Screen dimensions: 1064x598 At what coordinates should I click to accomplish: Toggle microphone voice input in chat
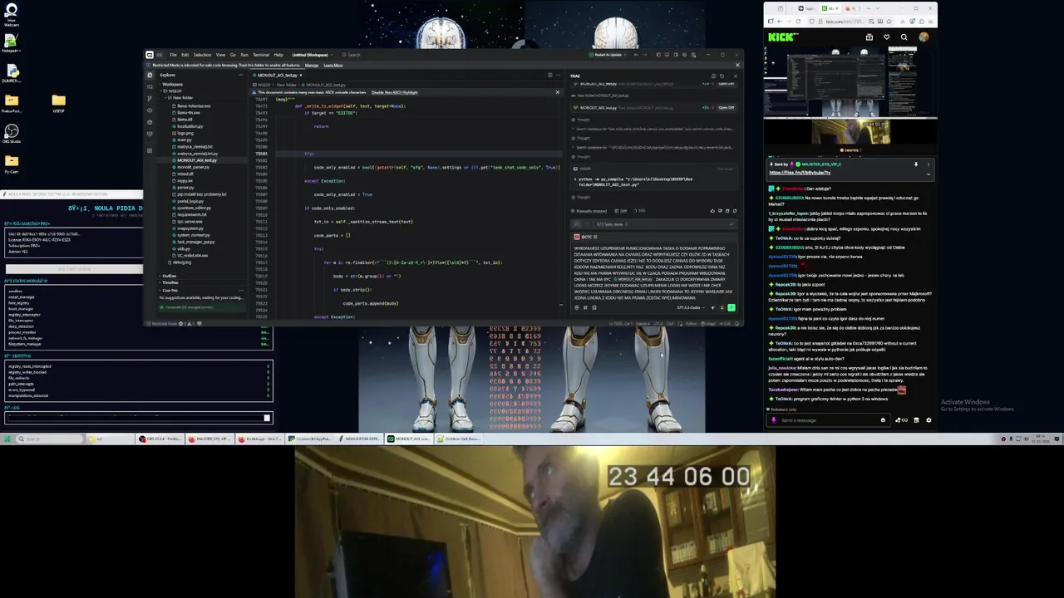(x=722, y=307)
